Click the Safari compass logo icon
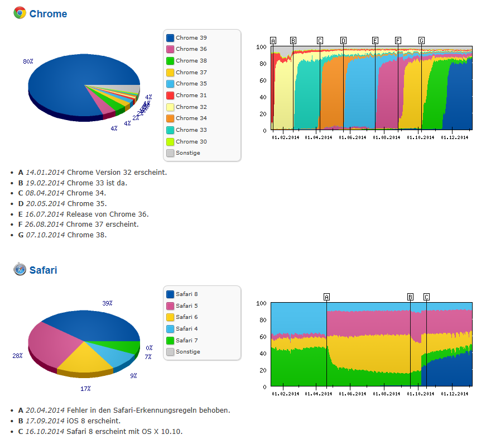The image size is (486, 444). coord(20,270)
